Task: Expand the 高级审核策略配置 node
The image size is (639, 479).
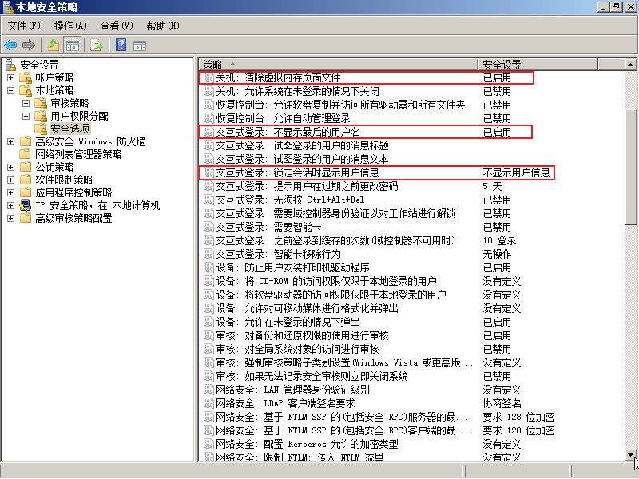Action: click(11, 218)
